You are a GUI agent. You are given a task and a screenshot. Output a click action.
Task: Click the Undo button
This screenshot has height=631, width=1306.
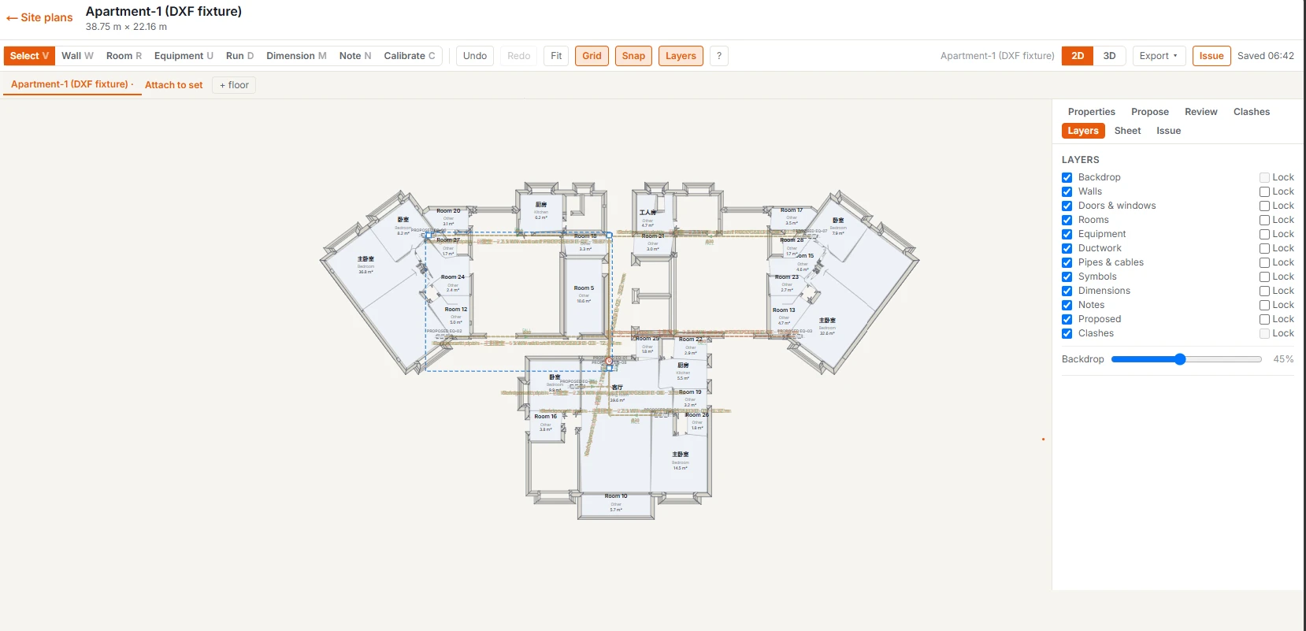(475, 56)
